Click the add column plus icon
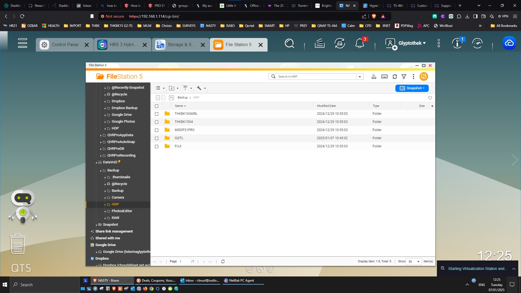Screen dimensions: 521x293 click(x=432, y=106)
